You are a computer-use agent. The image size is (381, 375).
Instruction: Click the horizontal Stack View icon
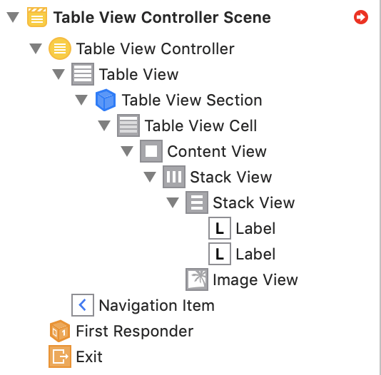click(174, 177)
